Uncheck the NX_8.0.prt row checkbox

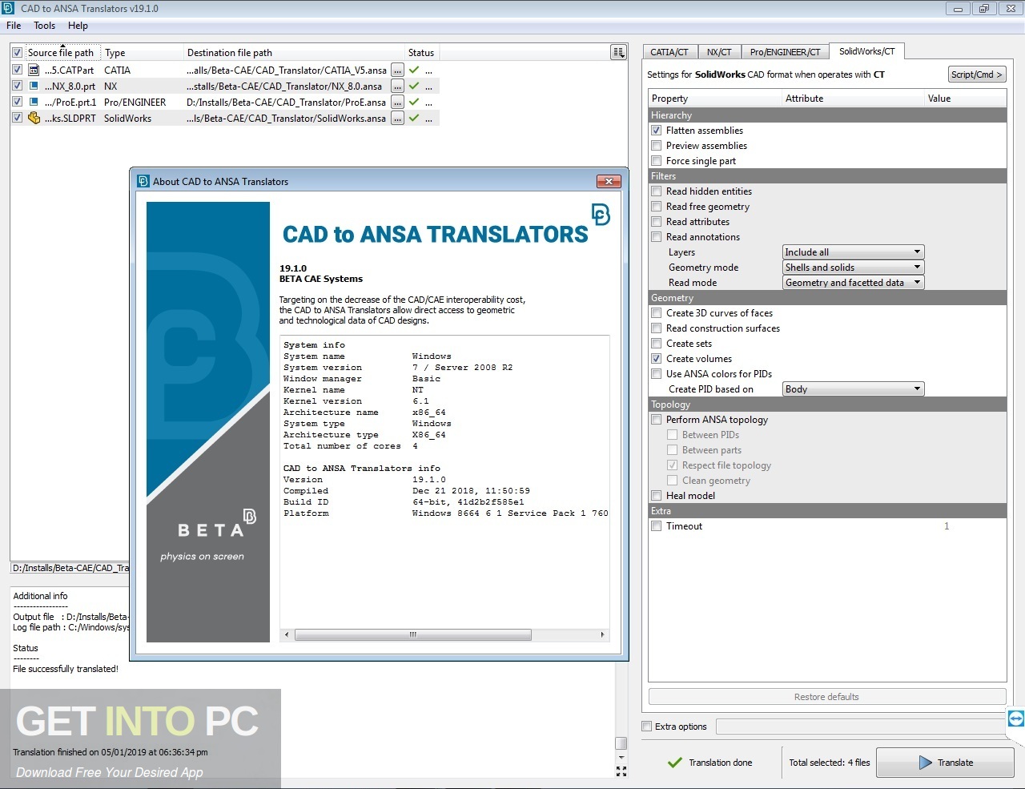[17, 86]
